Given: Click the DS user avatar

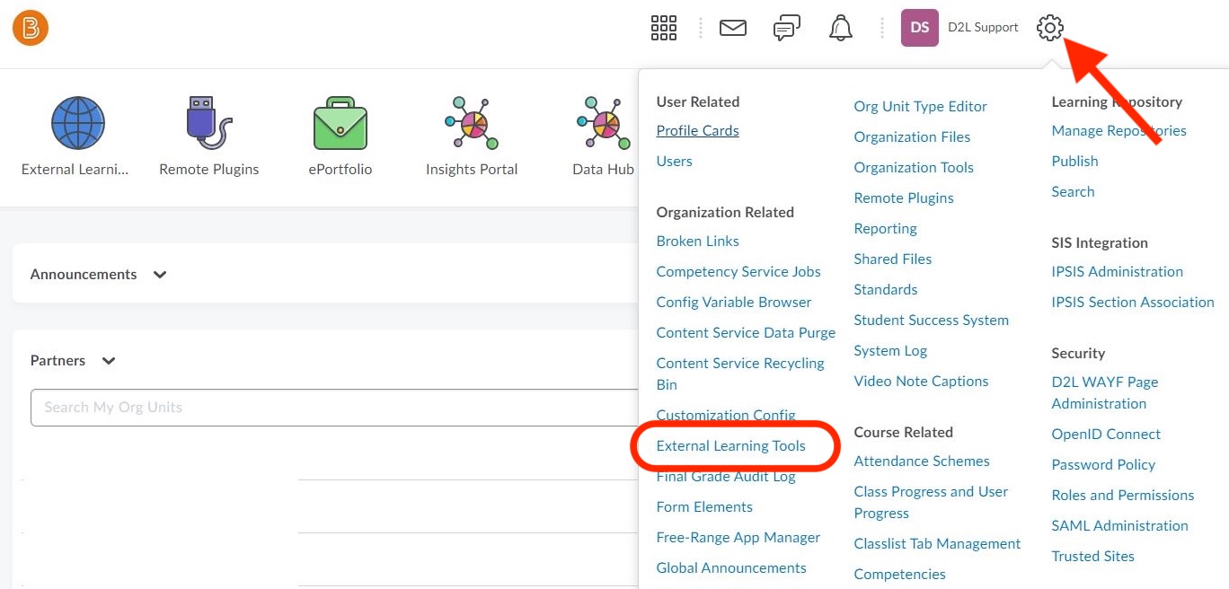Looking at the screenshot, I should pyautogui.click(x=920, y=28).
